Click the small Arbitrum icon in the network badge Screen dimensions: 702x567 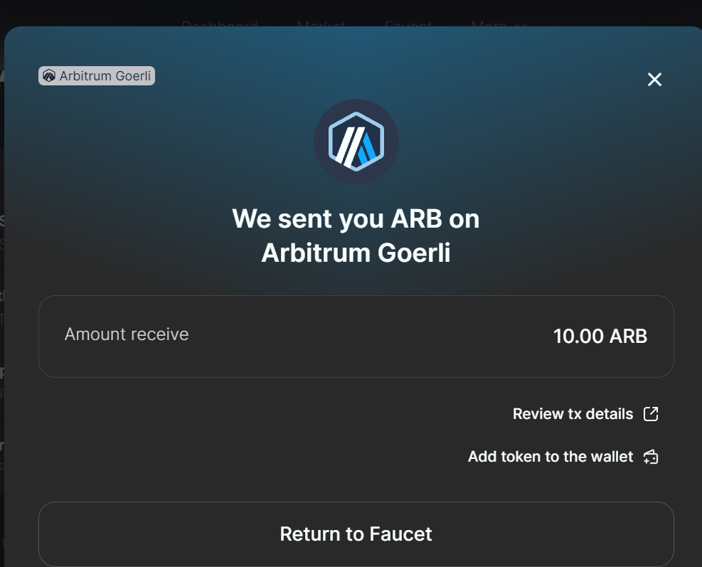point(49,76)
